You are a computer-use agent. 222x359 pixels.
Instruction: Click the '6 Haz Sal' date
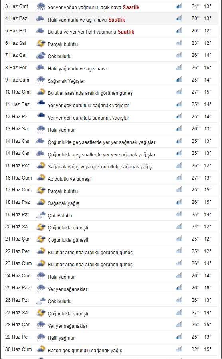click(x=16, y=43)
